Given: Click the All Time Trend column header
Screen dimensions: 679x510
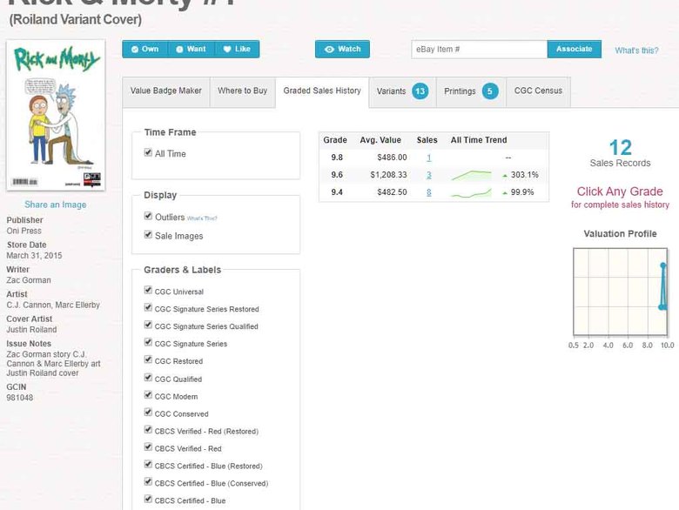Looking at the screenshot, I should pyautogui.click(x=479, y=140).
